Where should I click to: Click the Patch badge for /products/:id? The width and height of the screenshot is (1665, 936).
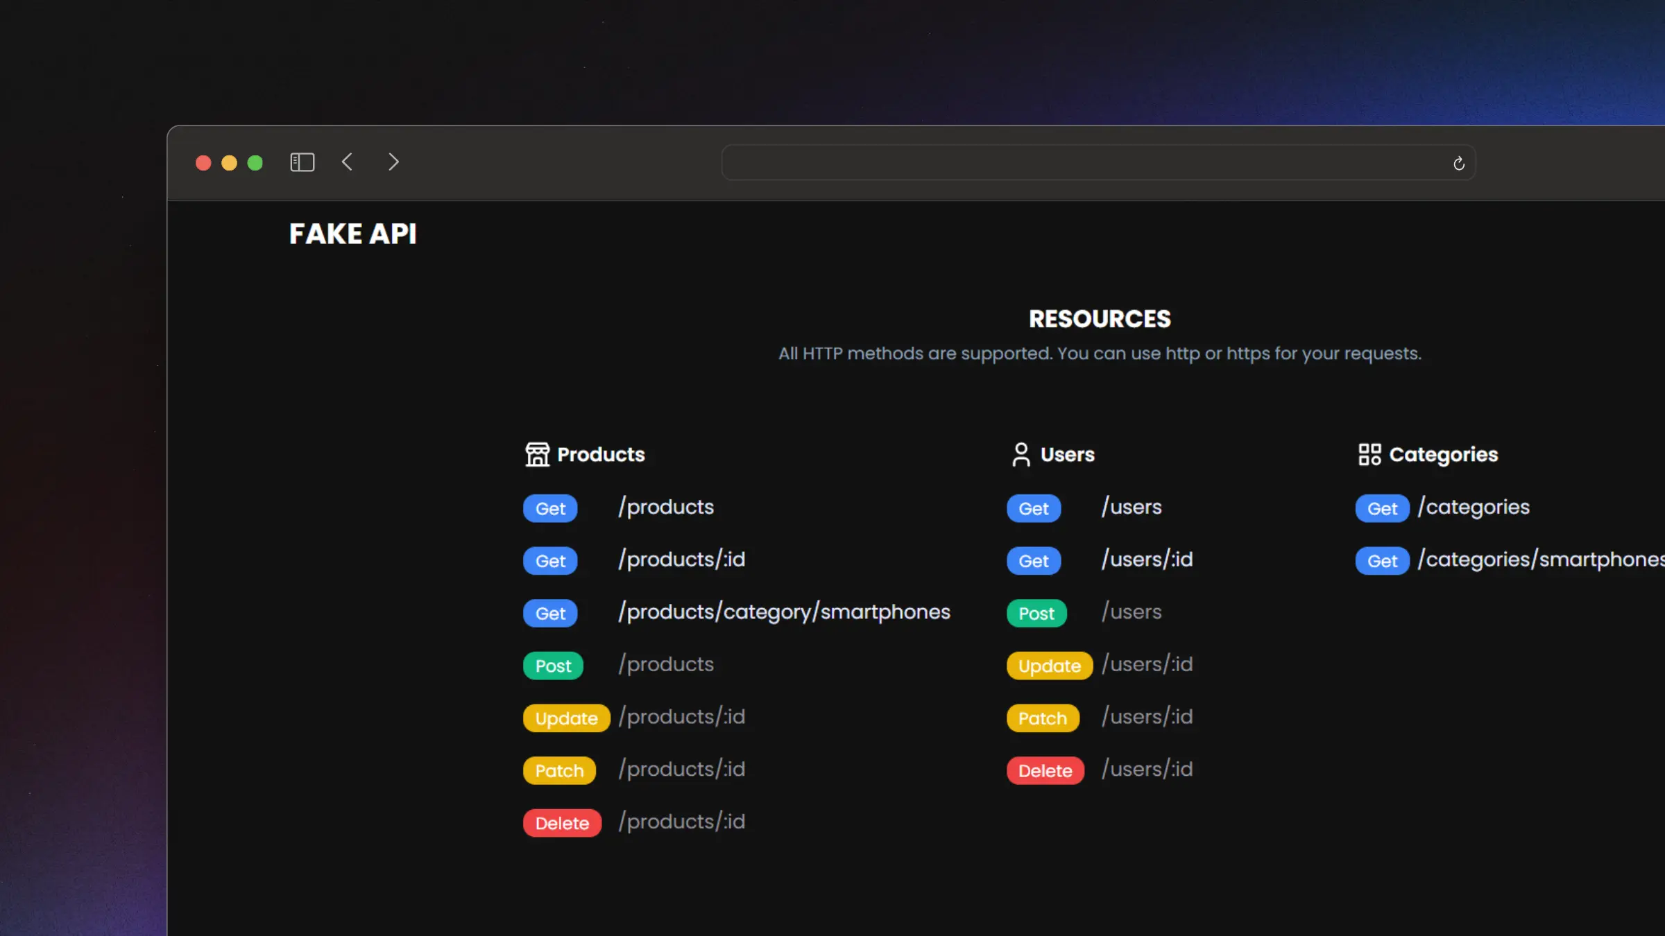pos(559,771)
